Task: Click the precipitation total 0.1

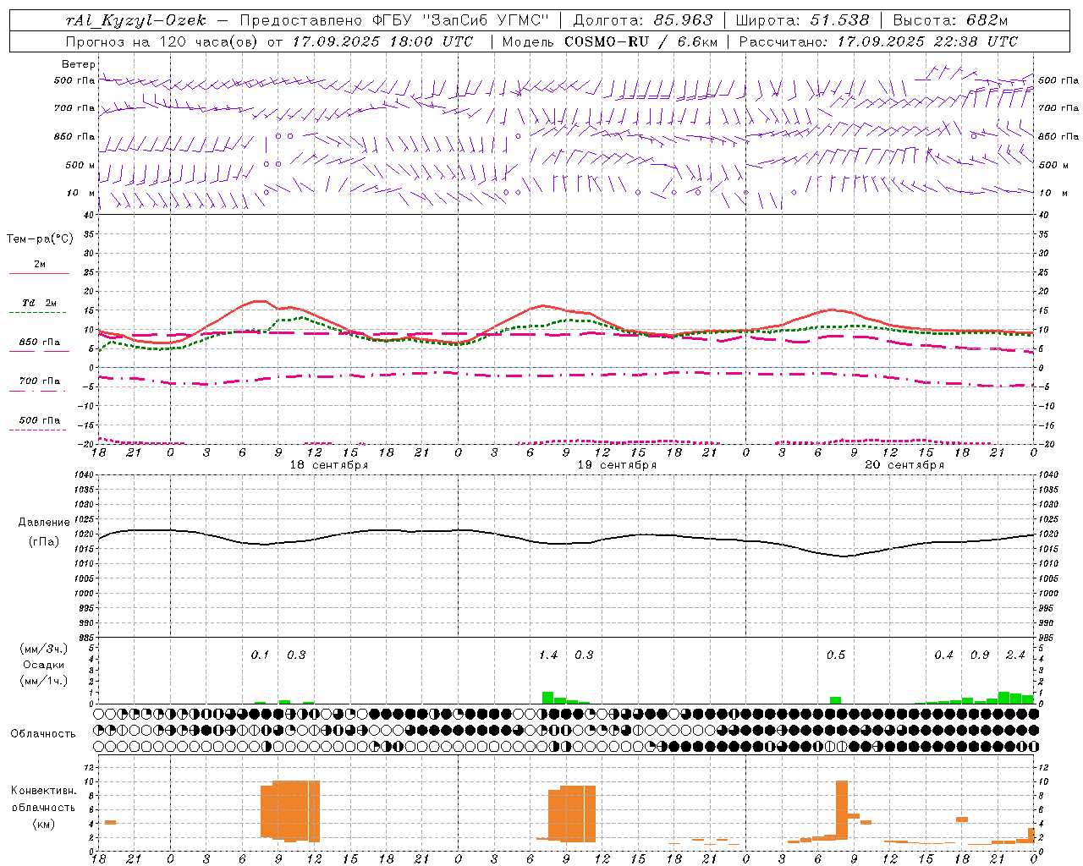Action: [260, 655]
